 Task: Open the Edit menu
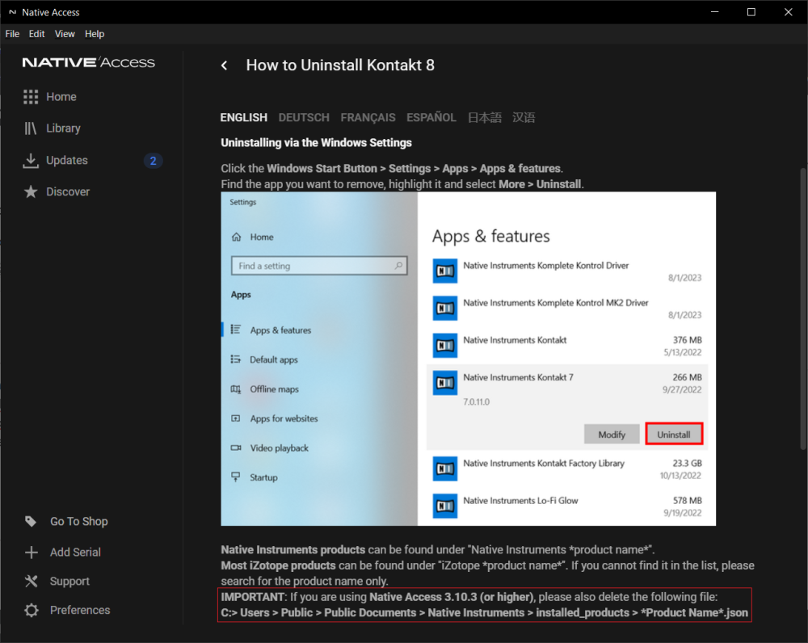pyautogui.click(x=36, y=34)
